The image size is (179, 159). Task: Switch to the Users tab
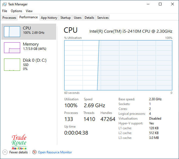(x=78, y=18)
